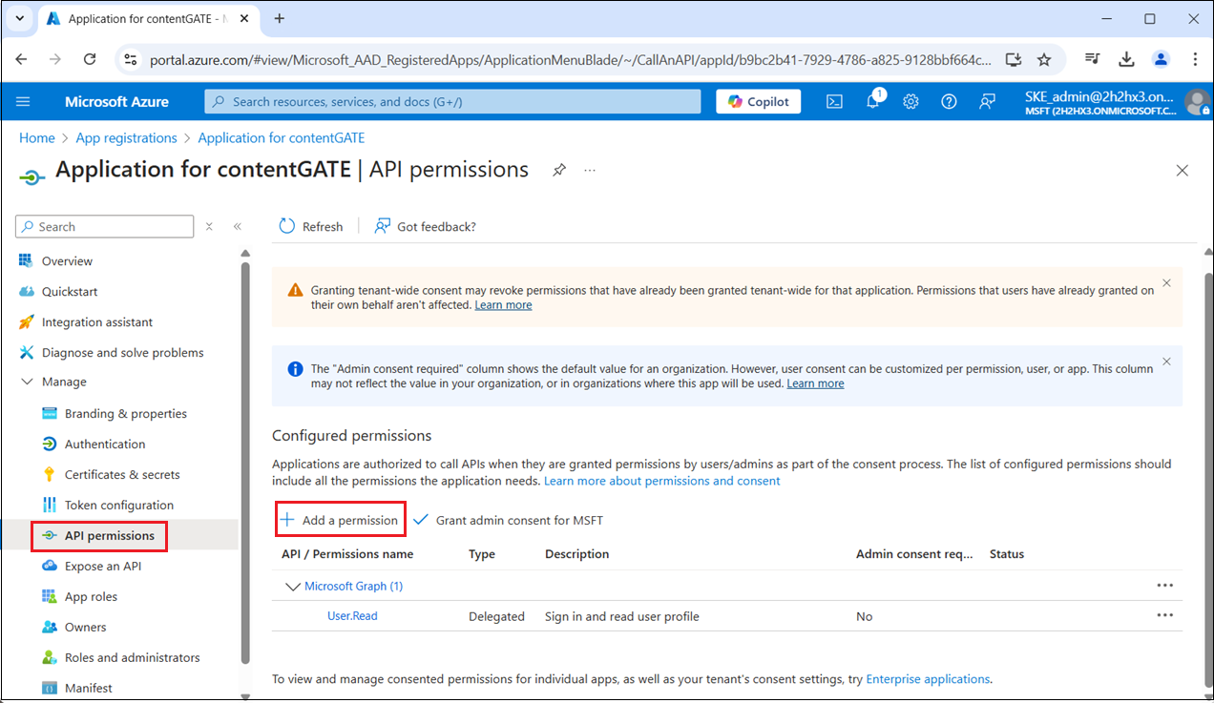Image resolution: width=1214 pixels, height=703 pixels.
Task: Click Grant admin consent for MSFT
Action: coord(509,520)
